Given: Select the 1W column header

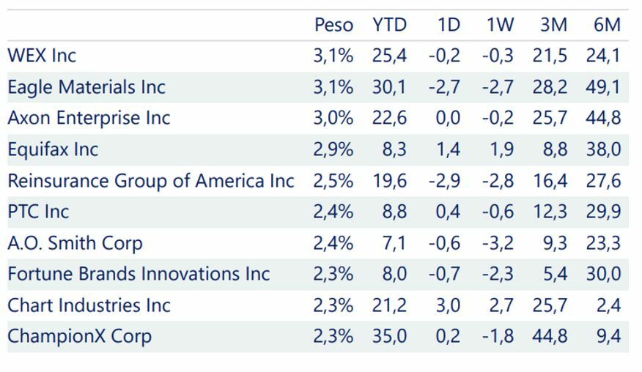Looking at the screenshot, I should point(500,25).
